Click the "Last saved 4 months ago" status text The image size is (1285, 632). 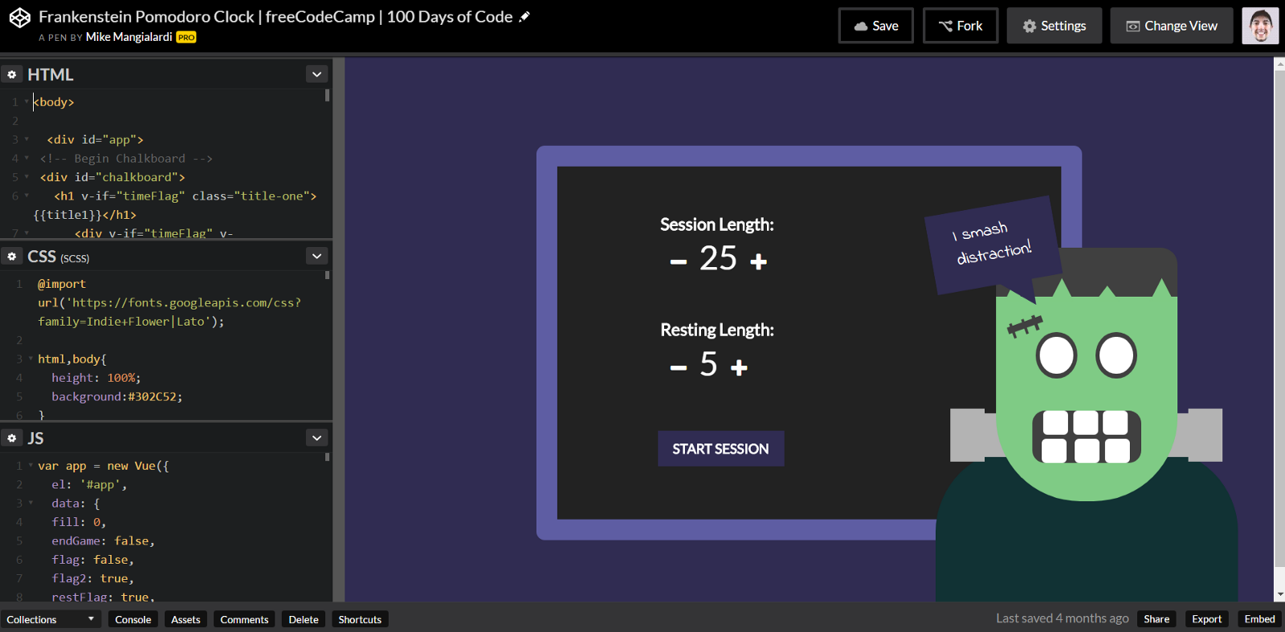point(1063,618)
